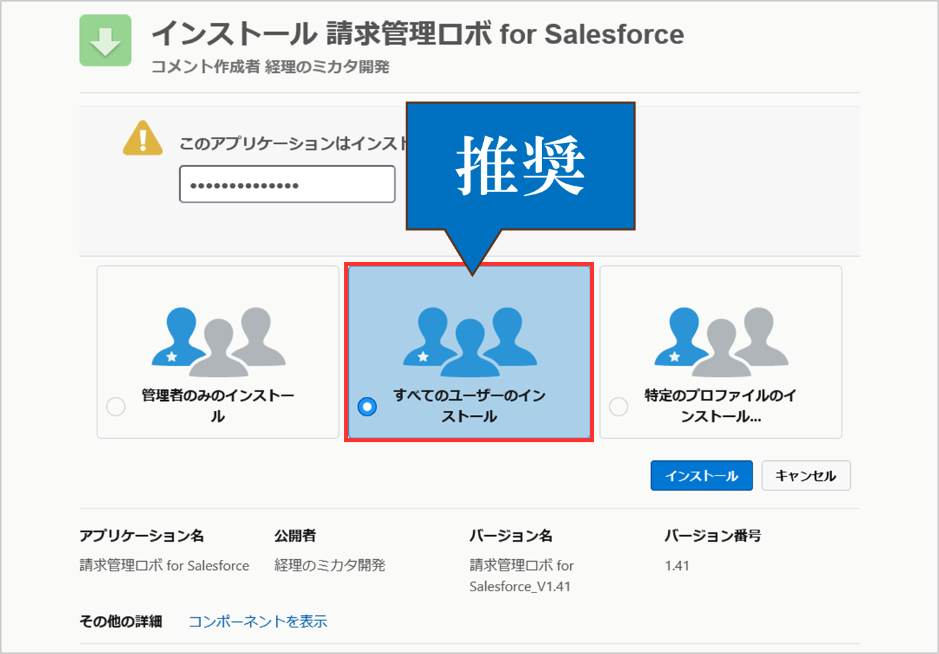
Task: Open the コンポーネントを表示 link
Action: 257,621
